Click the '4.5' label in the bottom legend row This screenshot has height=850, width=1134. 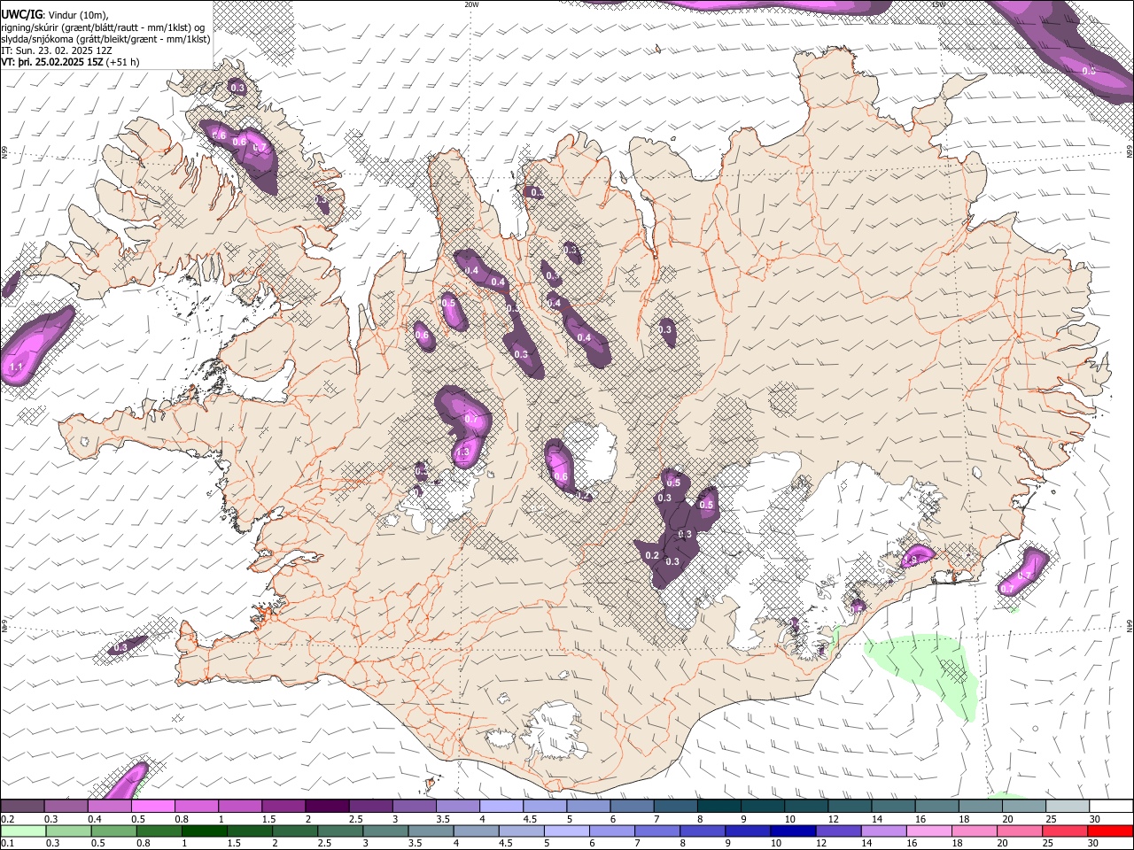(506, 844)
